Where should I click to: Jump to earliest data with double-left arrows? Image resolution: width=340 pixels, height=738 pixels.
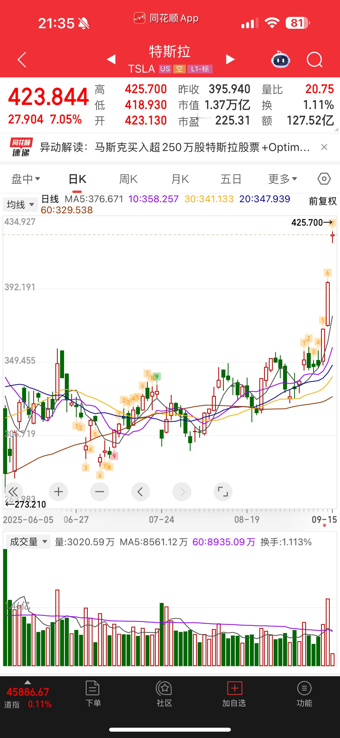(13, 492)
